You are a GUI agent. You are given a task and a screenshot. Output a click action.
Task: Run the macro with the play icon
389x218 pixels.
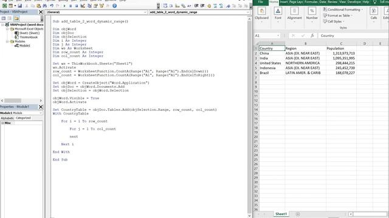(64, 5)
